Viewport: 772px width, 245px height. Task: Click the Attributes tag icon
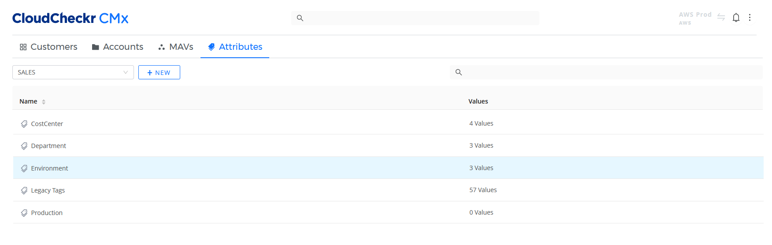212,47
